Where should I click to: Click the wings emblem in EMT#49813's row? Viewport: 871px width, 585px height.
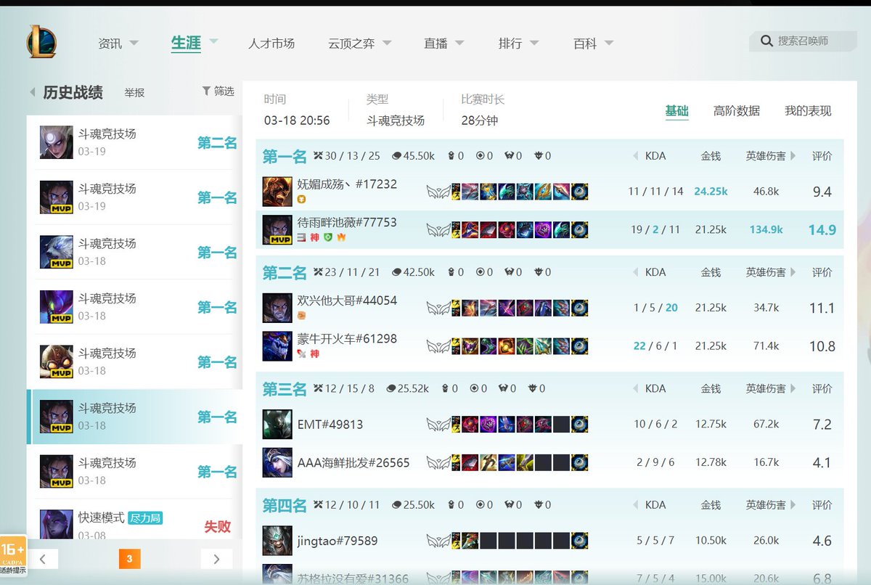pos(438,424)
